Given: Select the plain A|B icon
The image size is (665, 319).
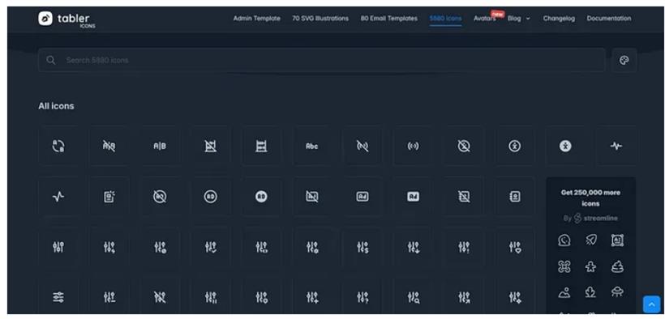Looking at the screenshot, I should pyautogui.click(x=160, y=146).
